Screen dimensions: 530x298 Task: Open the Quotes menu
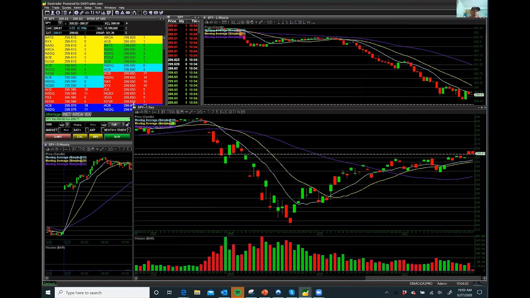point(66,7)
